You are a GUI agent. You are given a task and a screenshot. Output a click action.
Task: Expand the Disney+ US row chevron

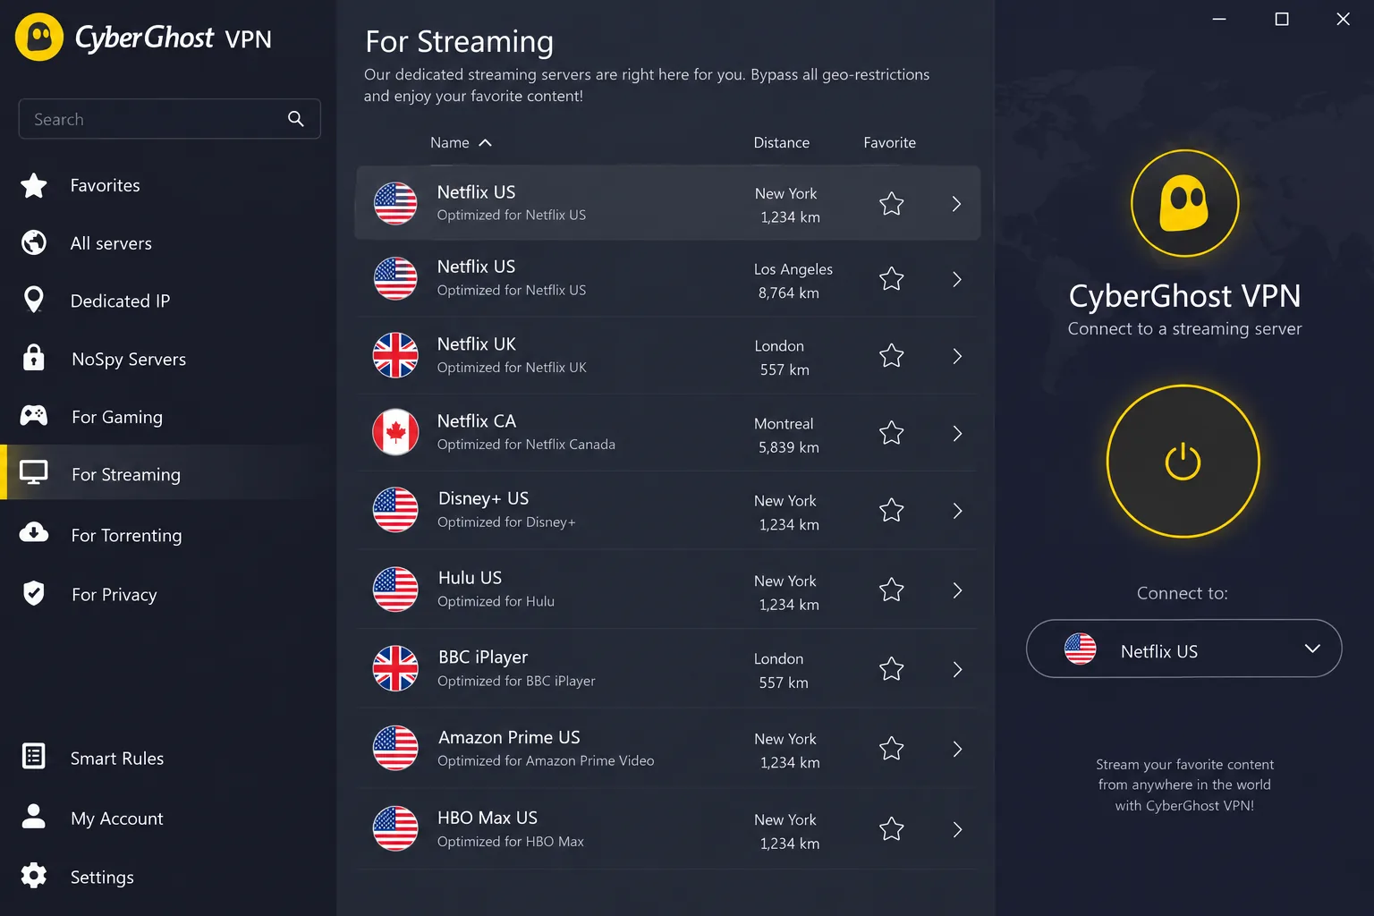click(x=957, y=511)
